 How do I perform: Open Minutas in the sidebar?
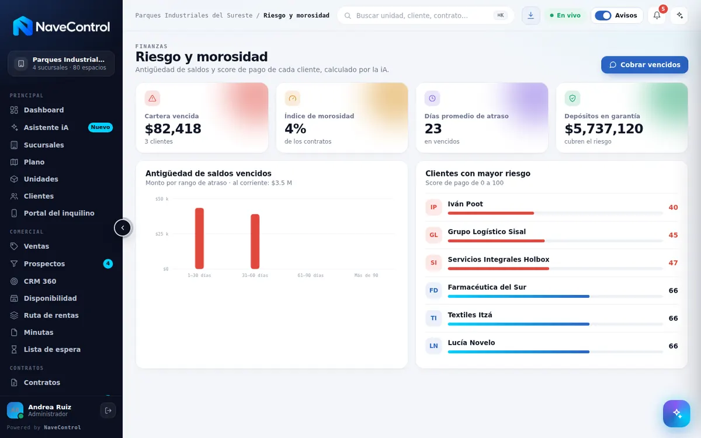(61, 332)
